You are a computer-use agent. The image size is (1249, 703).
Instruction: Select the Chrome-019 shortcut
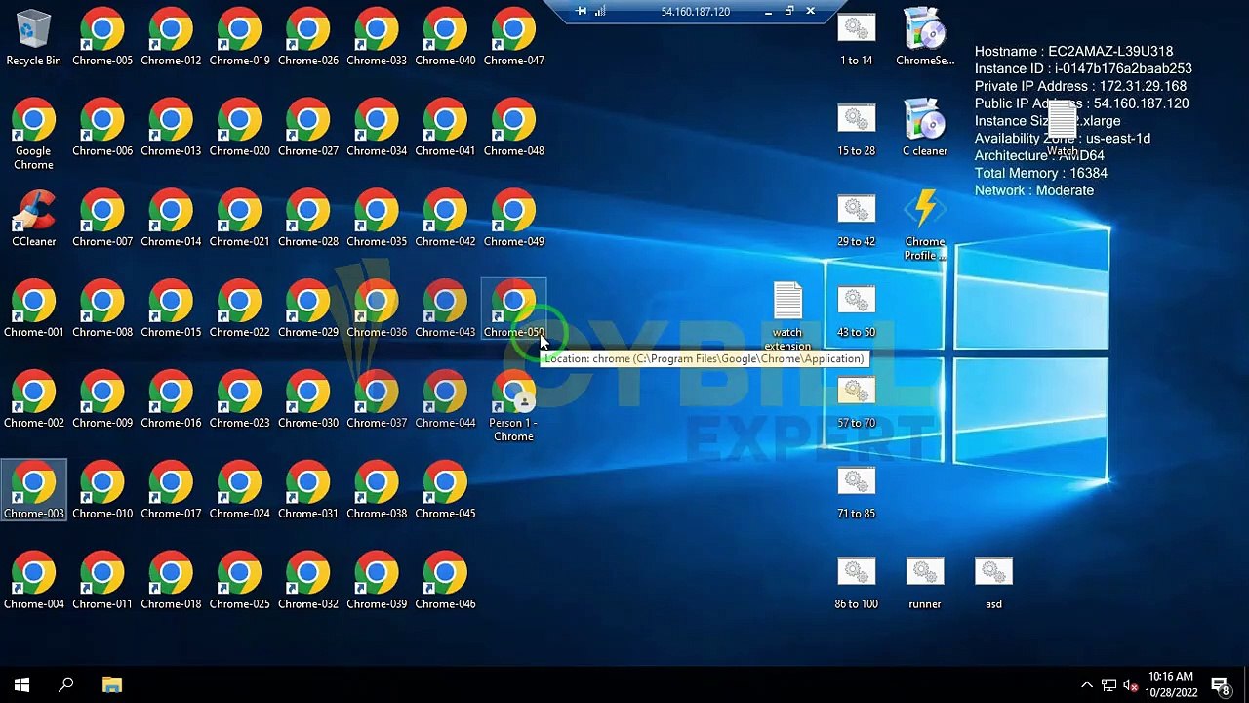tap(239, 39)
